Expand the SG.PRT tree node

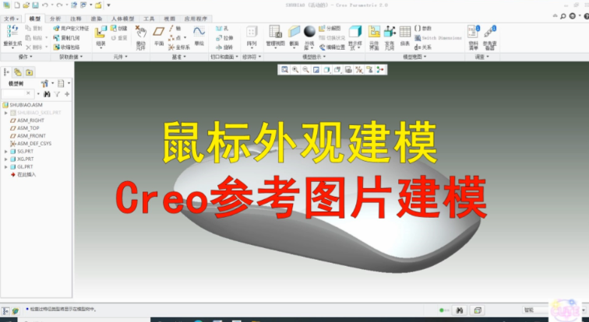coord(6,151)
